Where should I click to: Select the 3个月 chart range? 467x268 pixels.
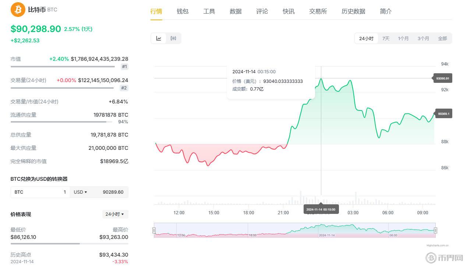click(423, 38)
